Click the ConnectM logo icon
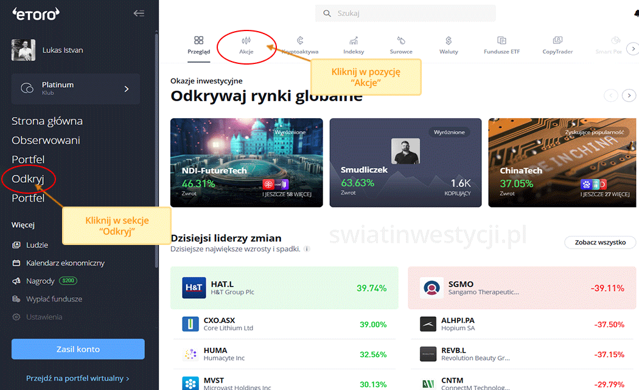 coord(428,383)
